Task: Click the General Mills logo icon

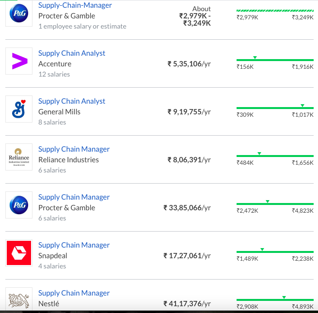Action: tap(19, 109)
